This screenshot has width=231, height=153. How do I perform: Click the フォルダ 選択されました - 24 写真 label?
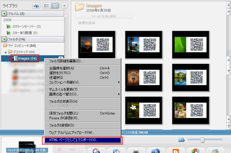[27, 150]
